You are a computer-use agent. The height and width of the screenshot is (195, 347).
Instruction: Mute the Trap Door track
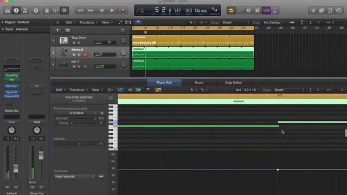[x=74, y=43]
